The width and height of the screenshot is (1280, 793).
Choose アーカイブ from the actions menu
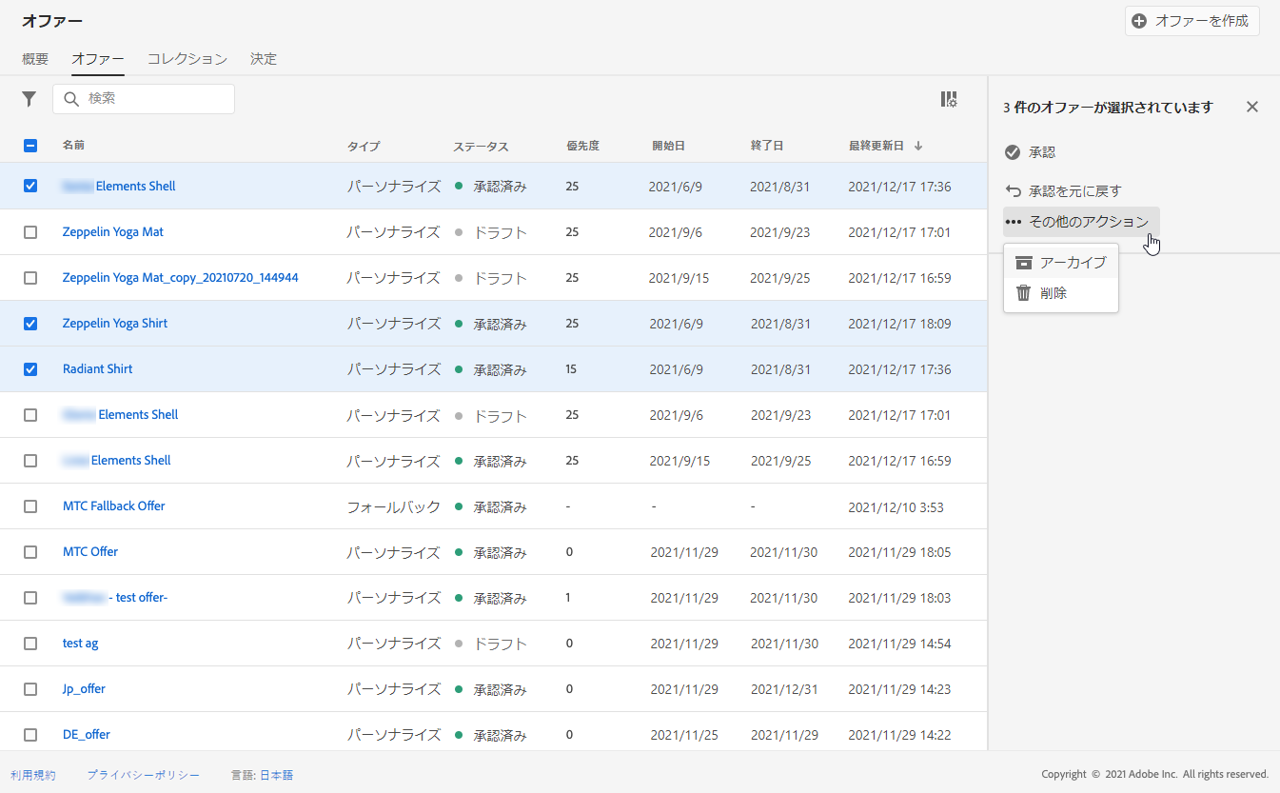pos(1061,263)
